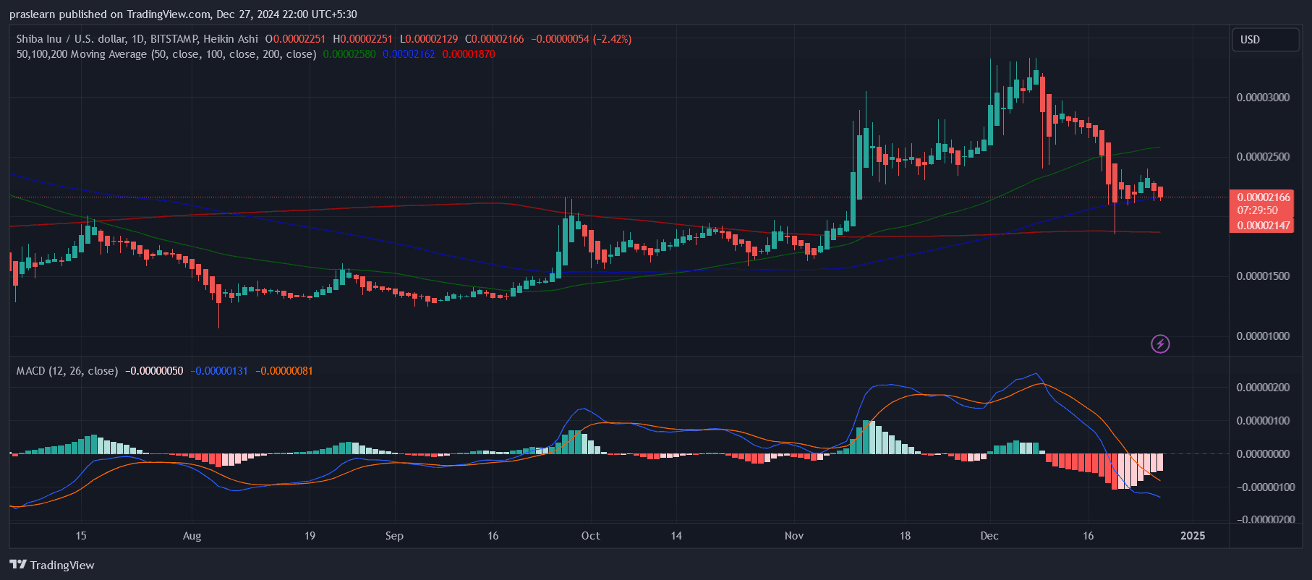This screenshot has width=1312, height=580.
Task: Click the Oct date label on time axis
Action: 591,536
